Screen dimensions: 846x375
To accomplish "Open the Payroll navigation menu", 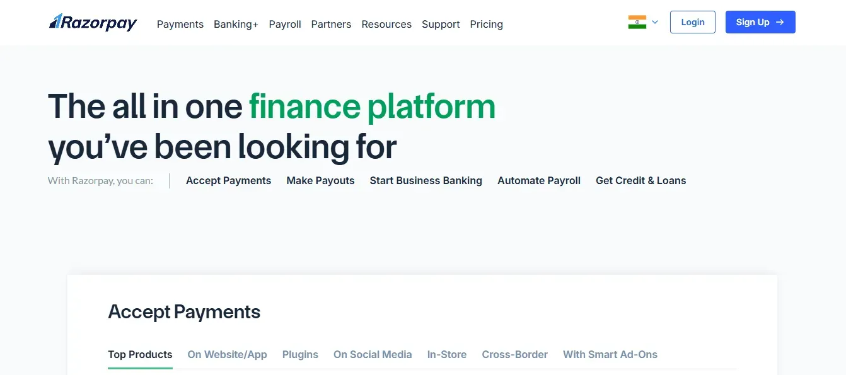I will [x=285, y=24].
